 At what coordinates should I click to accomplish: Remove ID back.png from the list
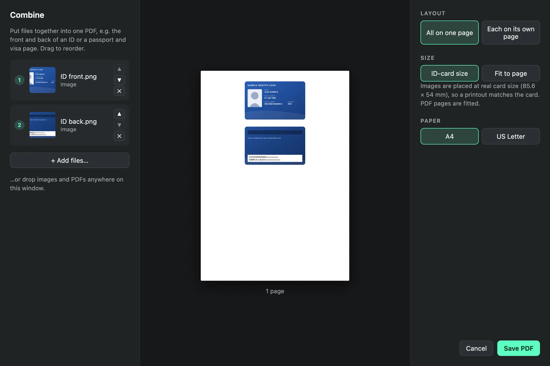click(119, 136)
